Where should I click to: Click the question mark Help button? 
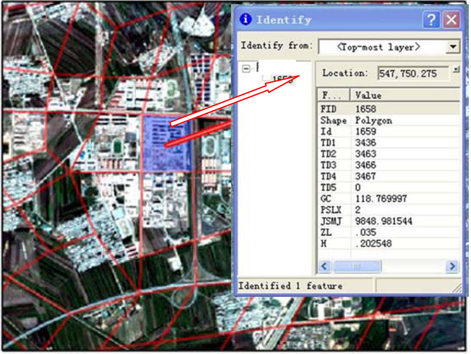(x=431, y=19)
